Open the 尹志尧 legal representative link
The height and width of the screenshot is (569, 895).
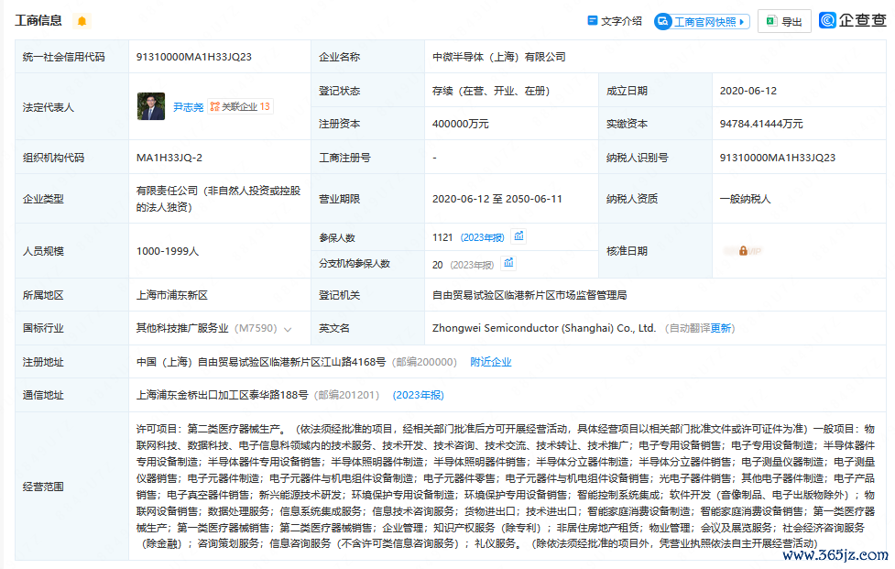188,106
